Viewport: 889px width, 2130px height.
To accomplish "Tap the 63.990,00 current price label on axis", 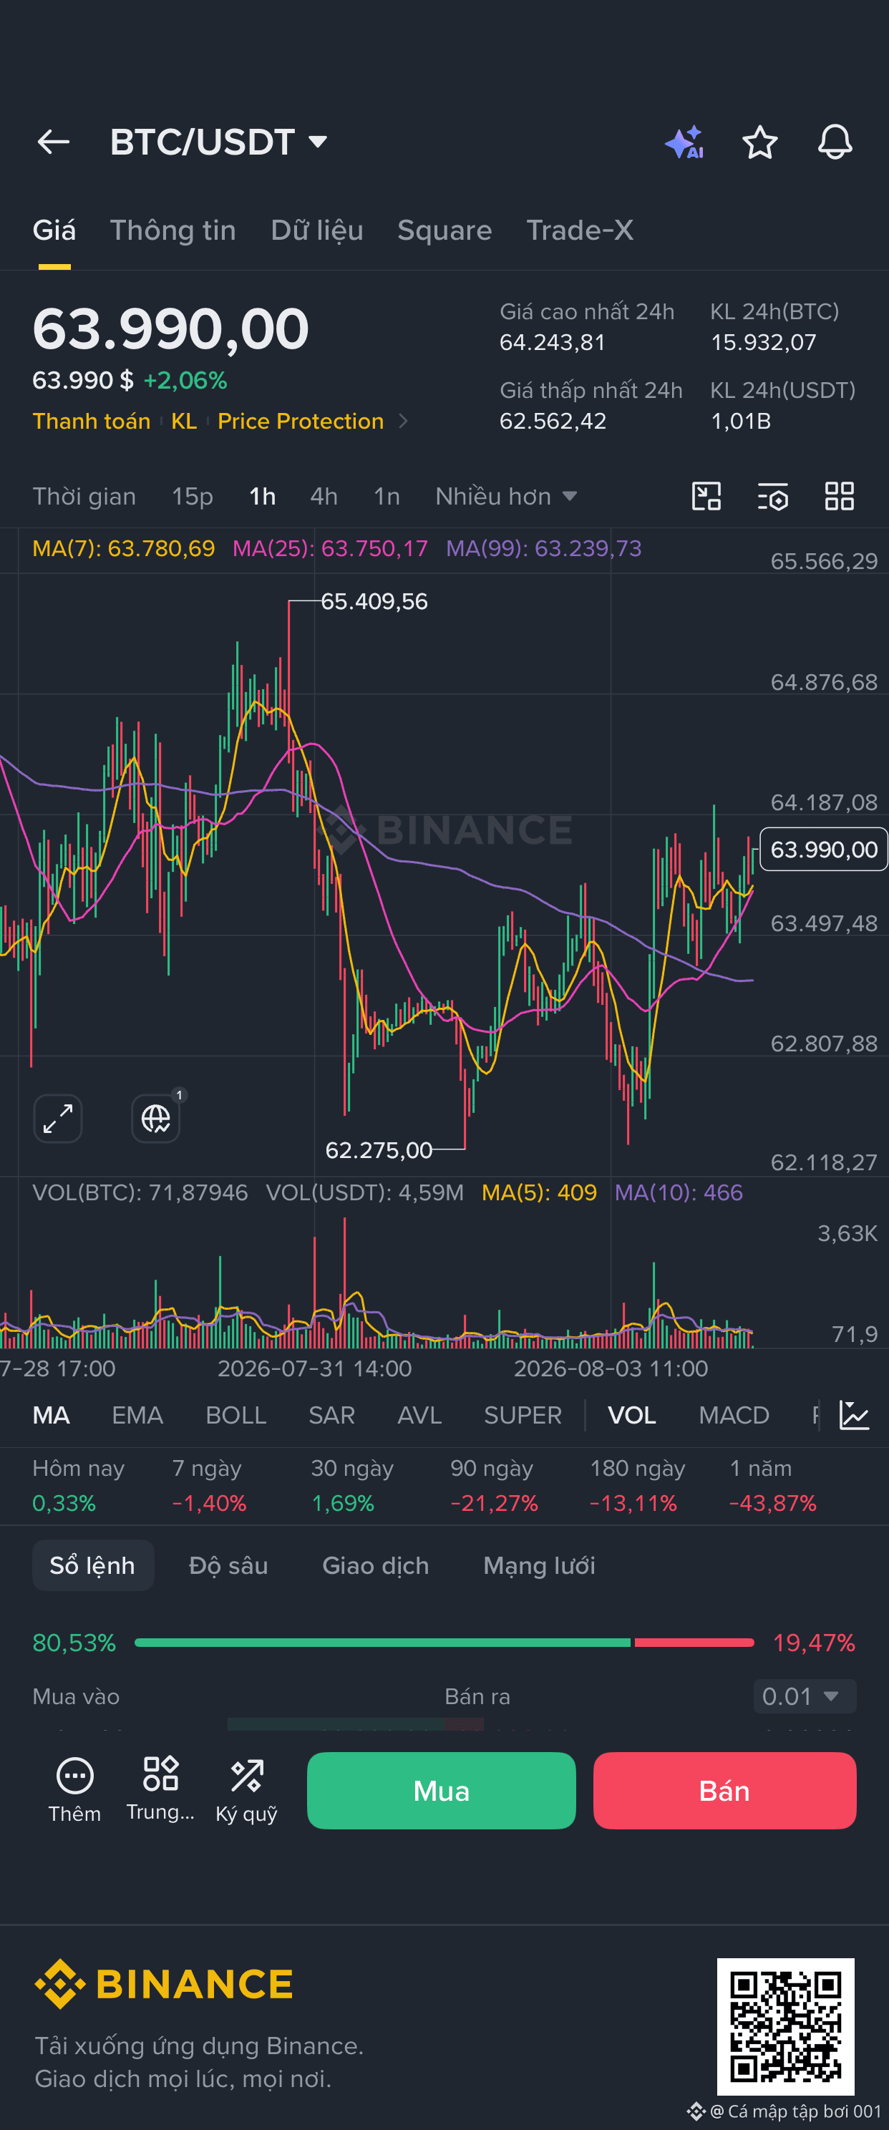I will 824,849.
